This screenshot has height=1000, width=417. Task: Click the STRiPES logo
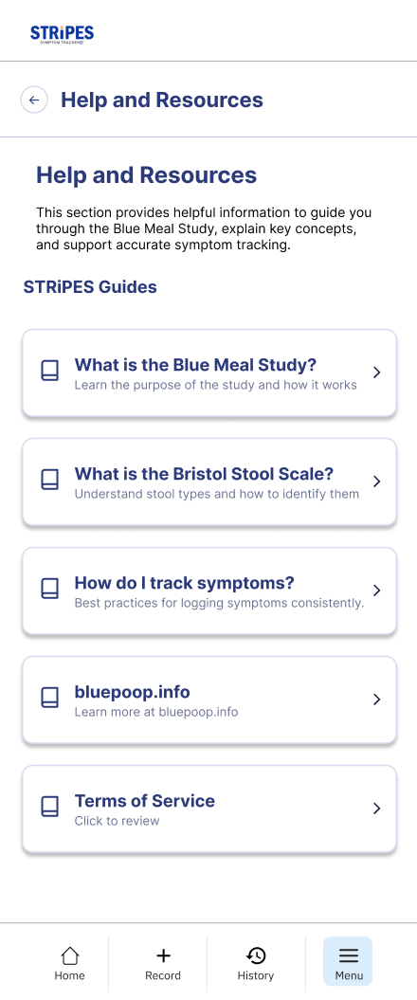(x=62, y=34)
